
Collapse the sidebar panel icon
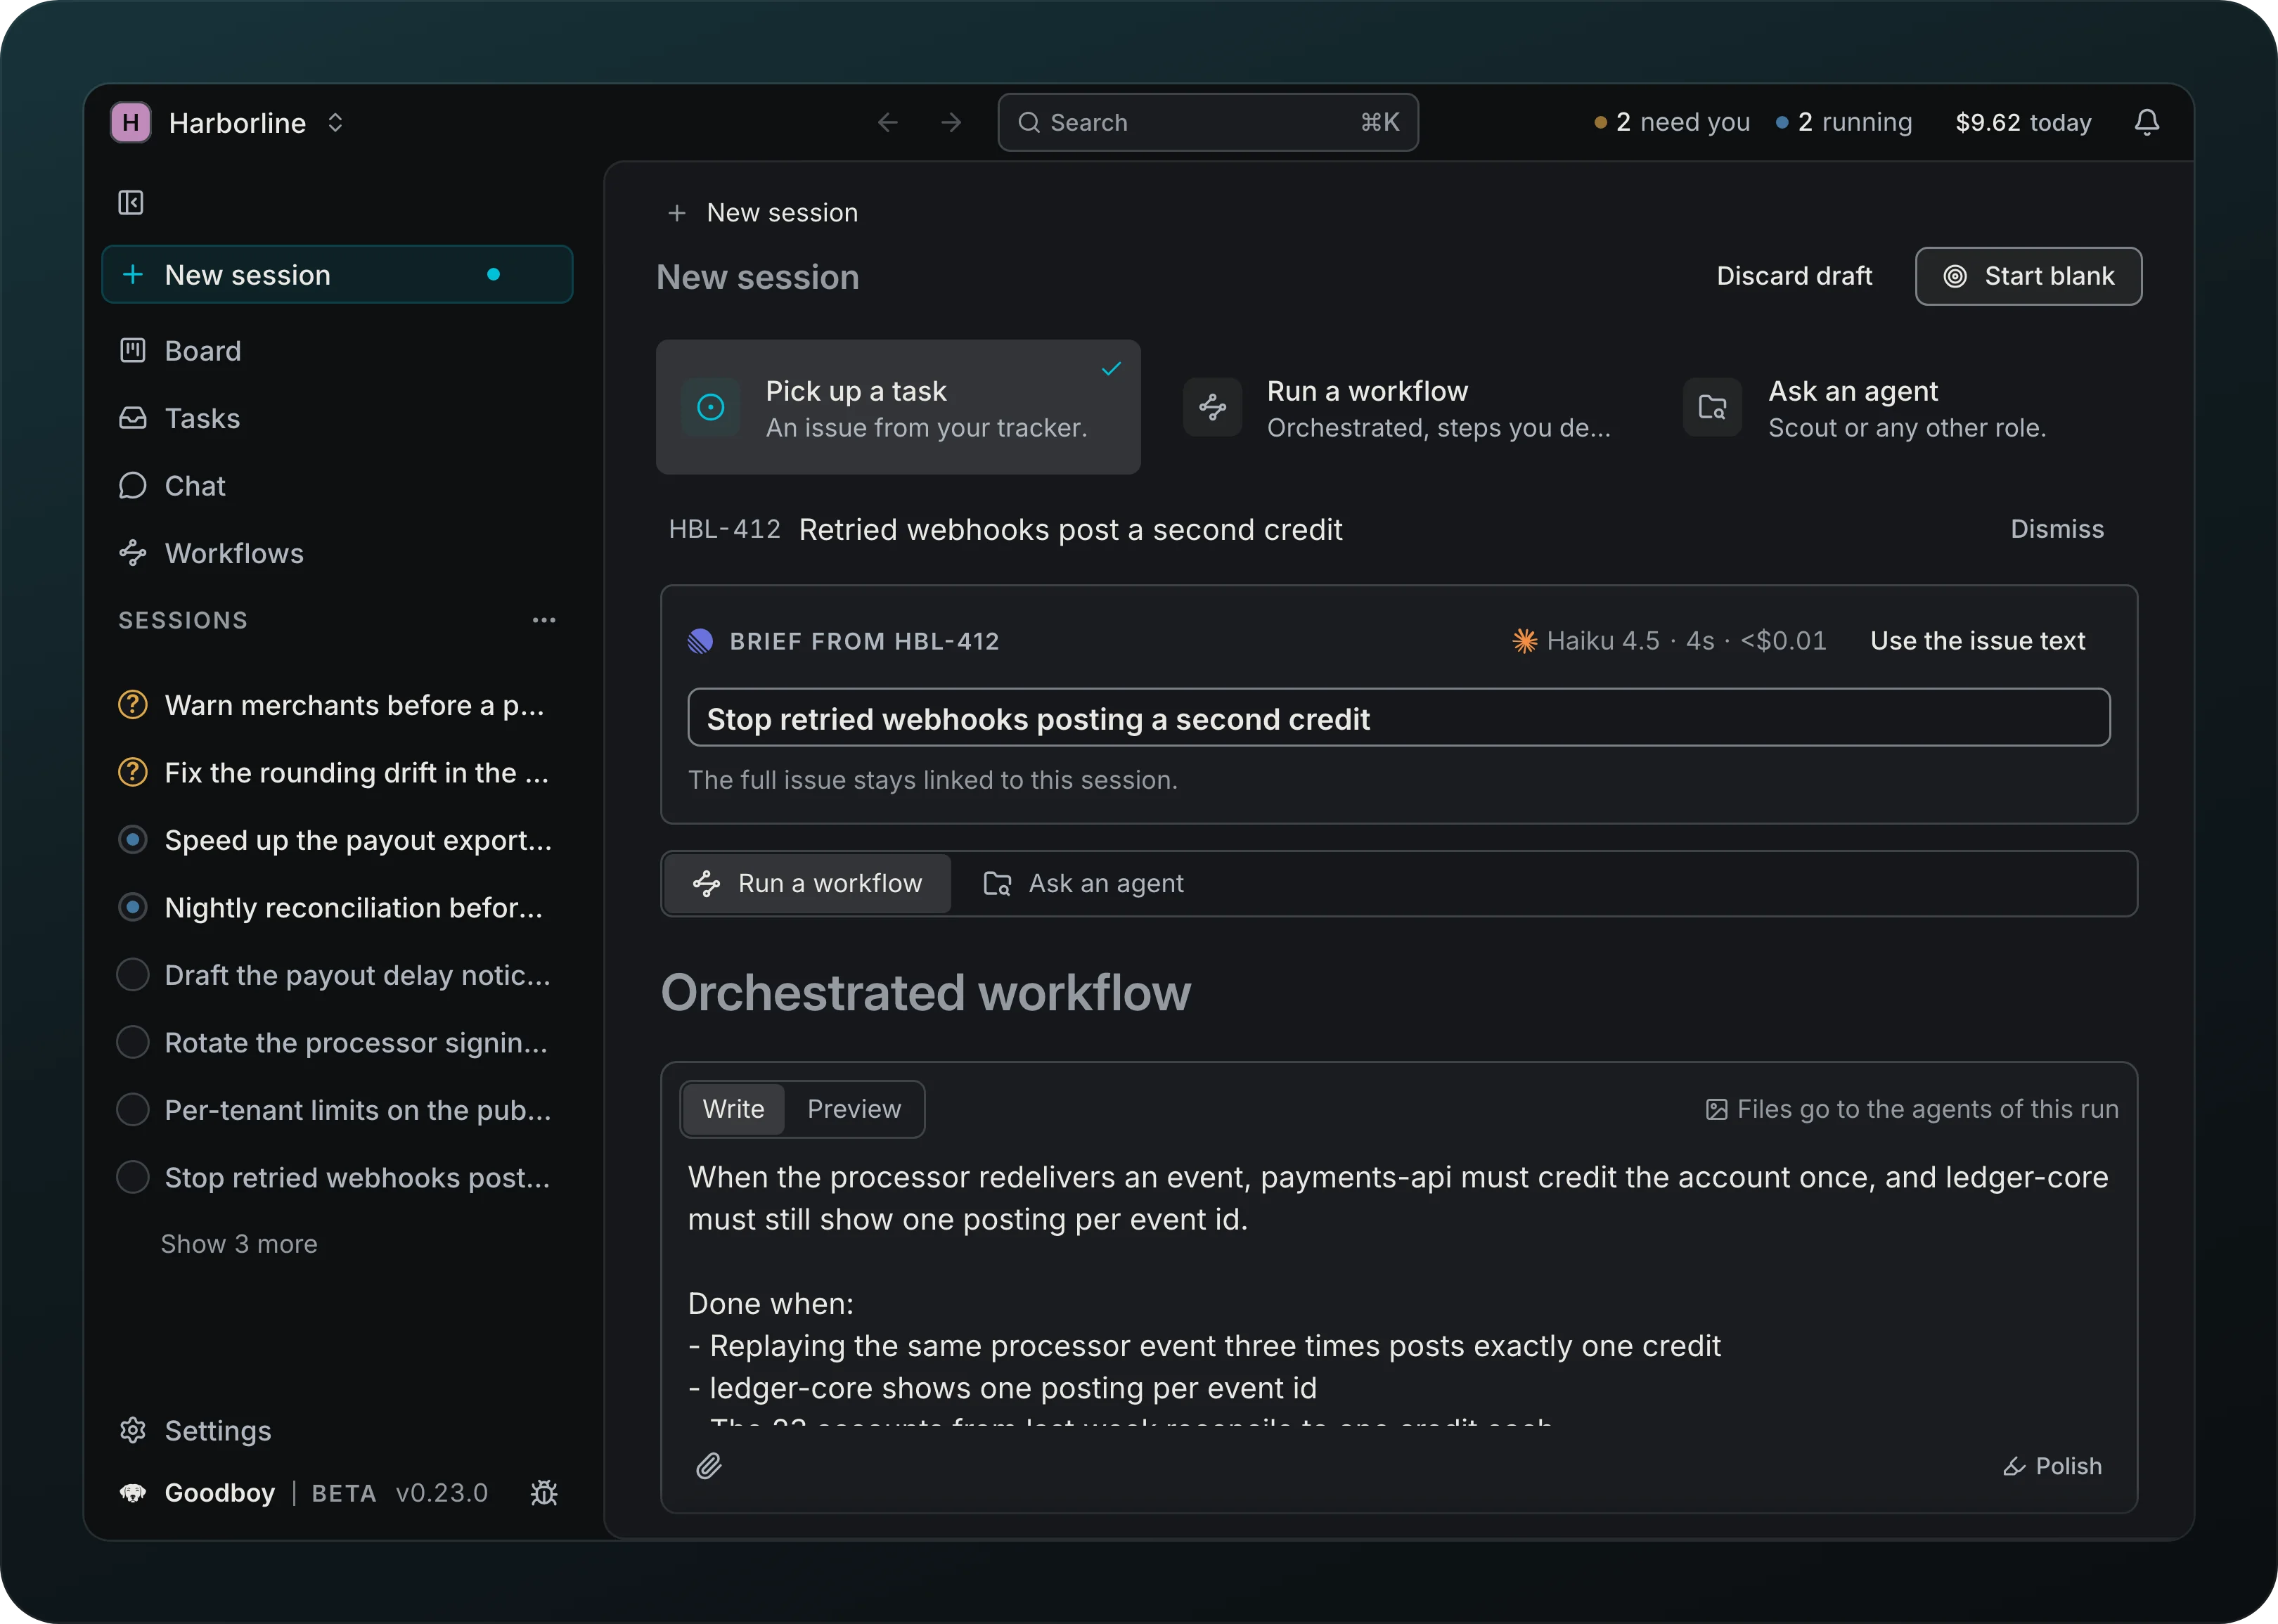(131, 203)
